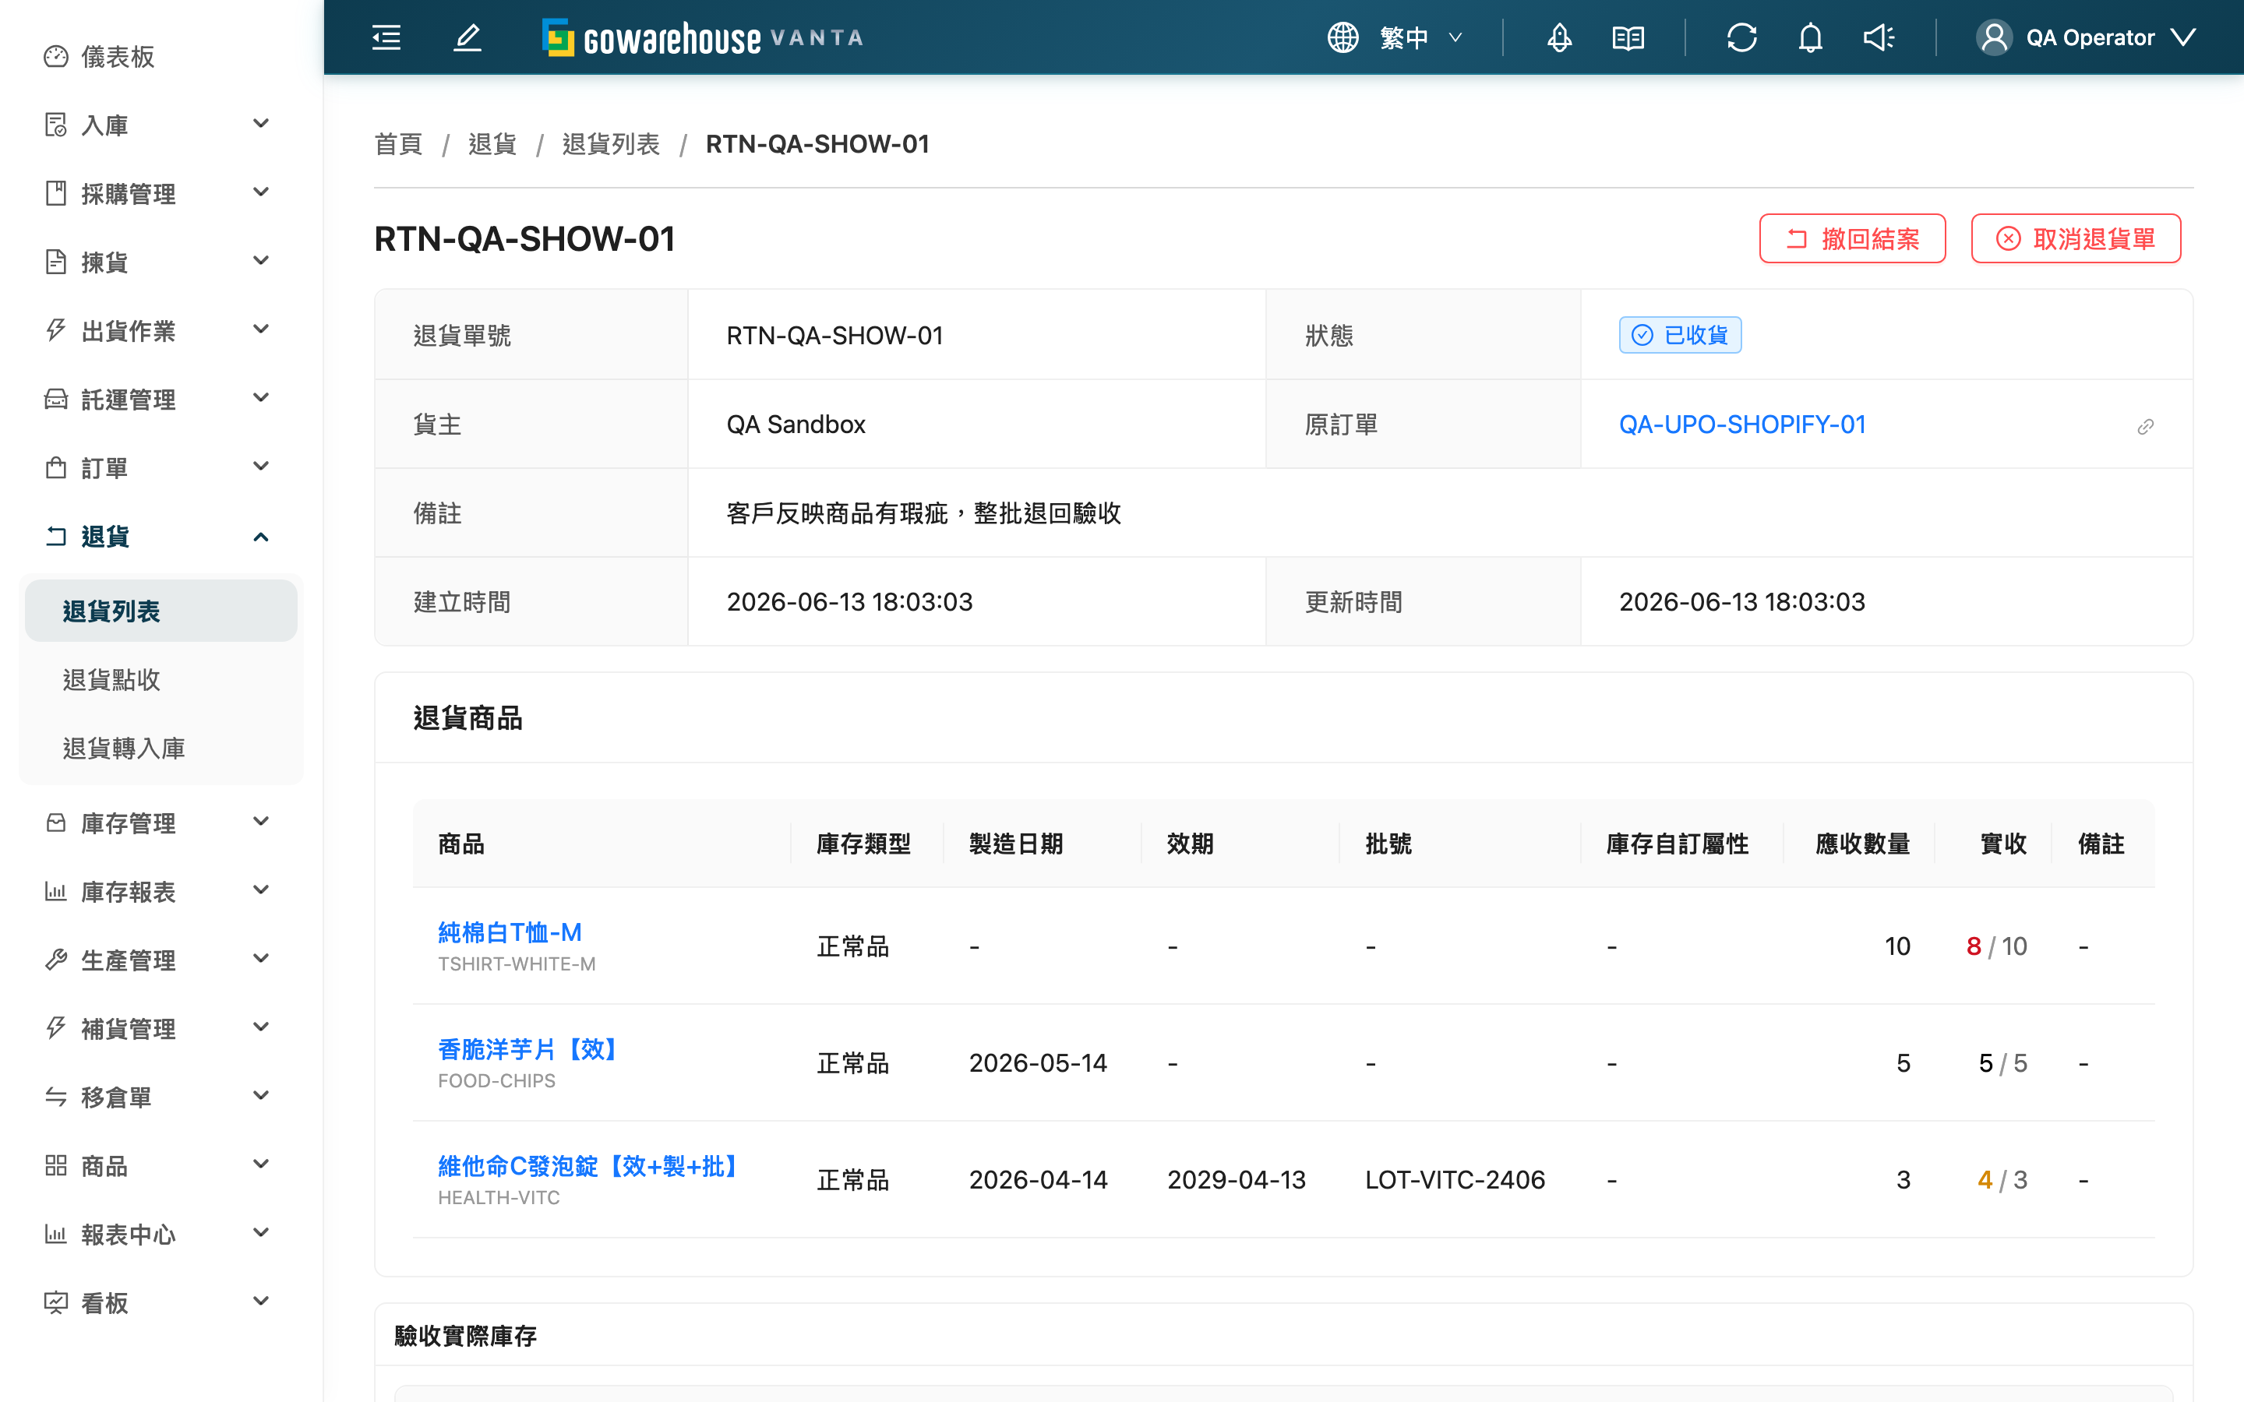Click the pencil edit icon in header

[467, 38]
